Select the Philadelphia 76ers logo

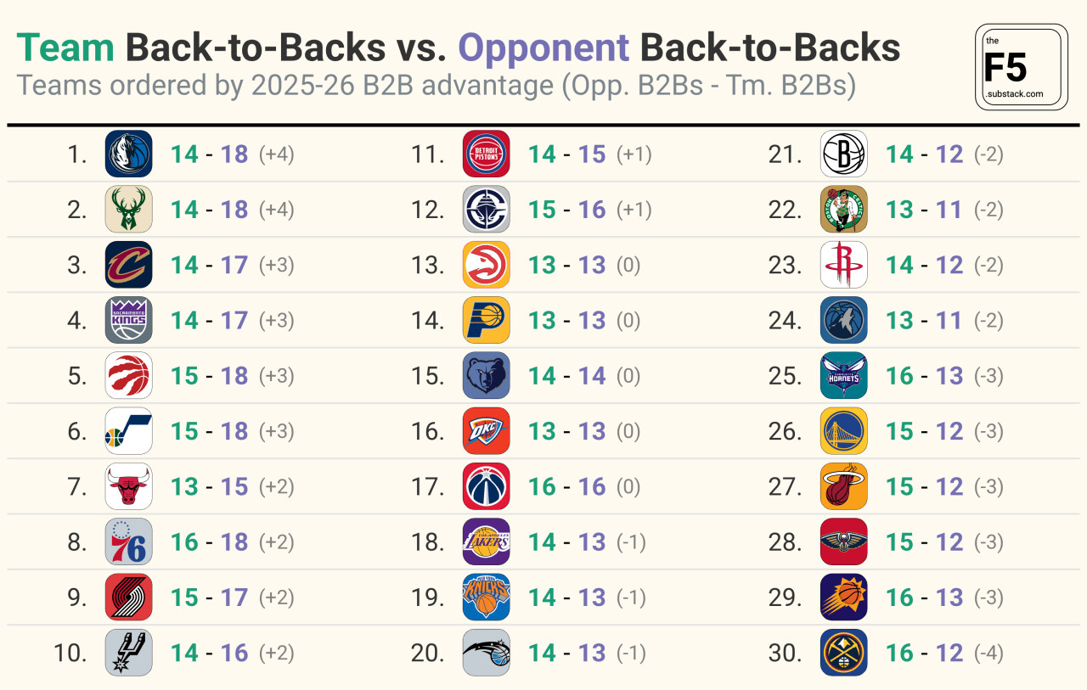tap(128, 541)
